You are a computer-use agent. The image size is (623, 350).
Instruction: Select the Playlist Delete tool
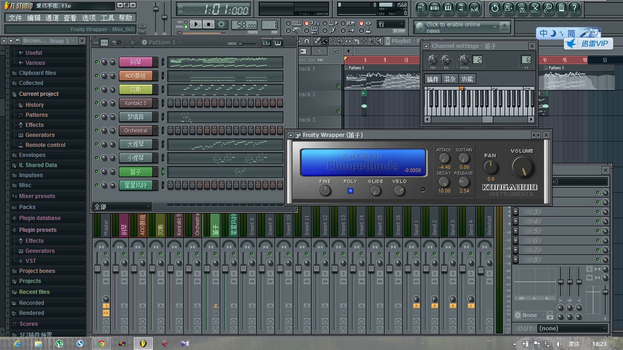334,41
